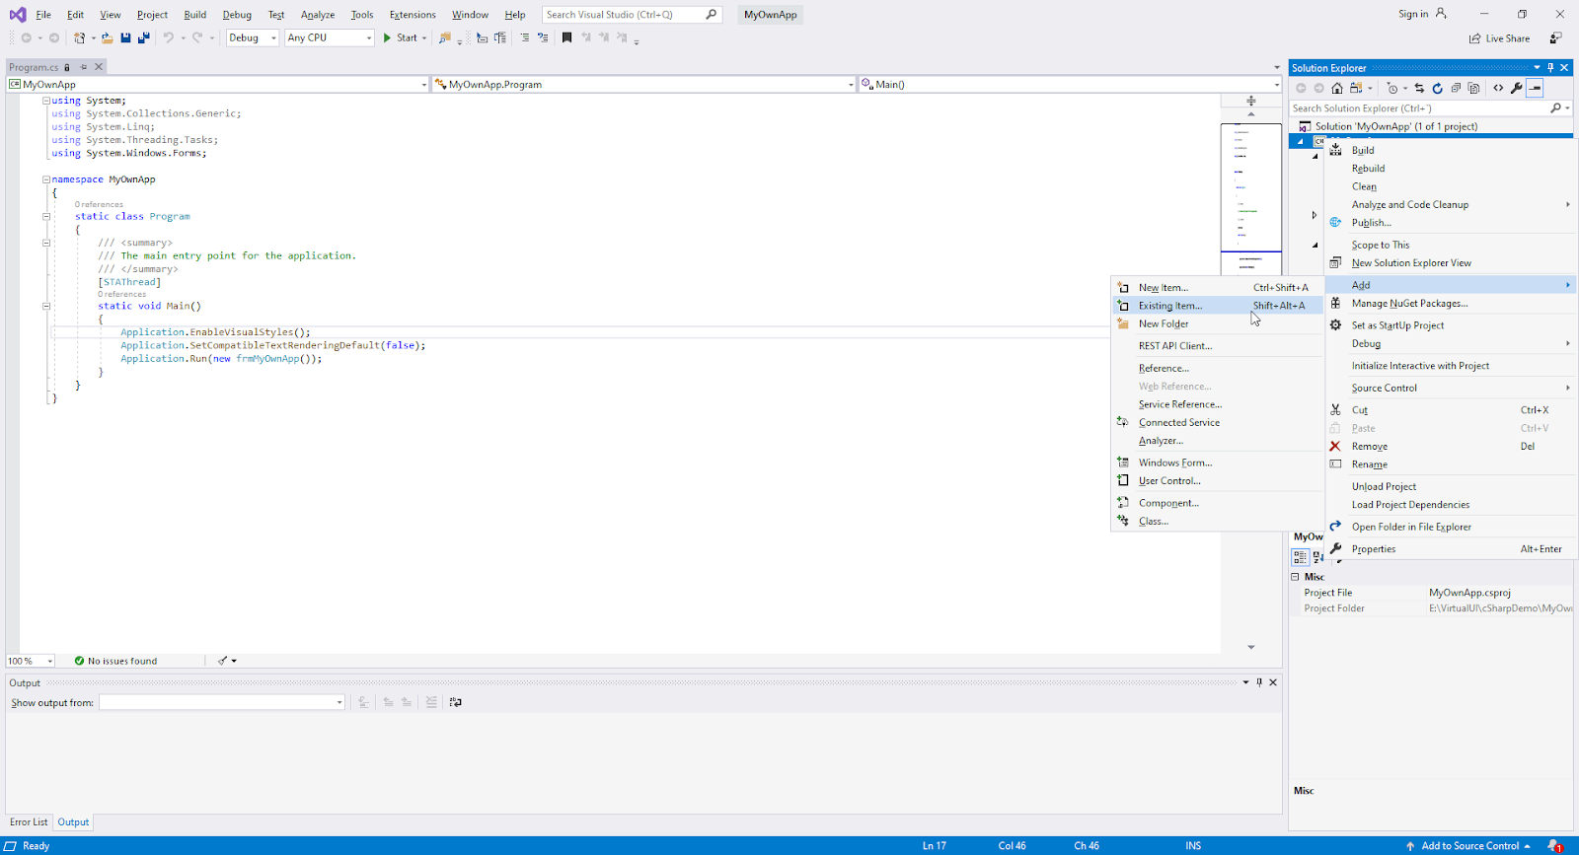This screenshot has width=1579, height=855.
Task: Click the Visual Studio logo icon
Action: [18, 14]
